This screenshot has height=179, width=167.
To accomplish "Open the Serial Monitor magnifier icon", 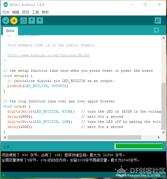I will pyautogui.click(x=158, y=20).
